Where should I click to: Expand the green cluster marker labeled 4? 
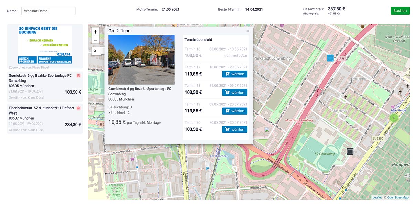pyautogui.click(x=394, y=118)
